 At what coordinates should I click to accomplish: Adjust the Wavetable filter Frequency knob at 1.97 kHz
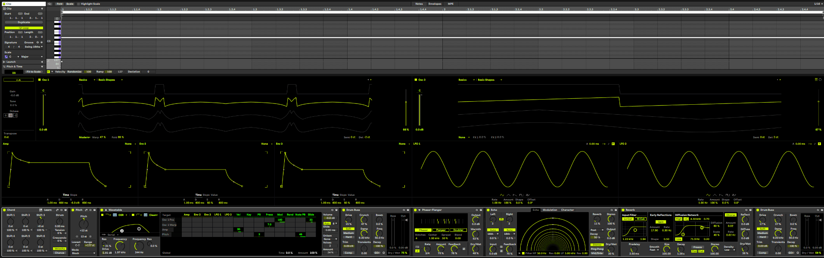pos(120,246)
